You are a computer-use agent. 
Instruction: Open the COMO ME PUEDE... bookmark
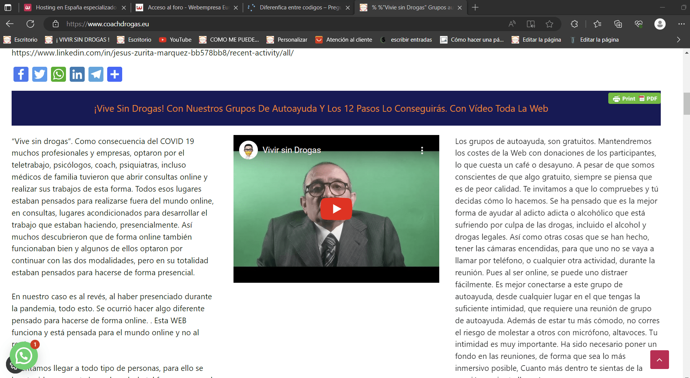point(229,40)
